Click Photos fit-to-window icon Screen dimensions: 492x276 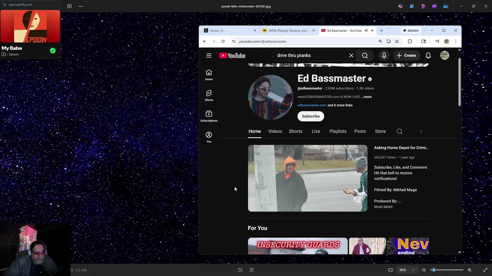pos(391,270)
